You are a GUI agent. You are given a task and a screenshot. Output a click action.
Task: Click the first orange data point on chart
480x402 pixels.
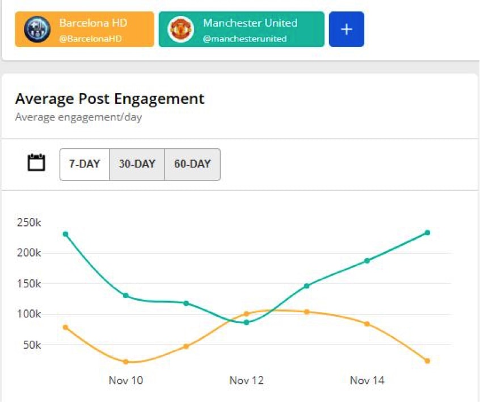coord(64,326)
